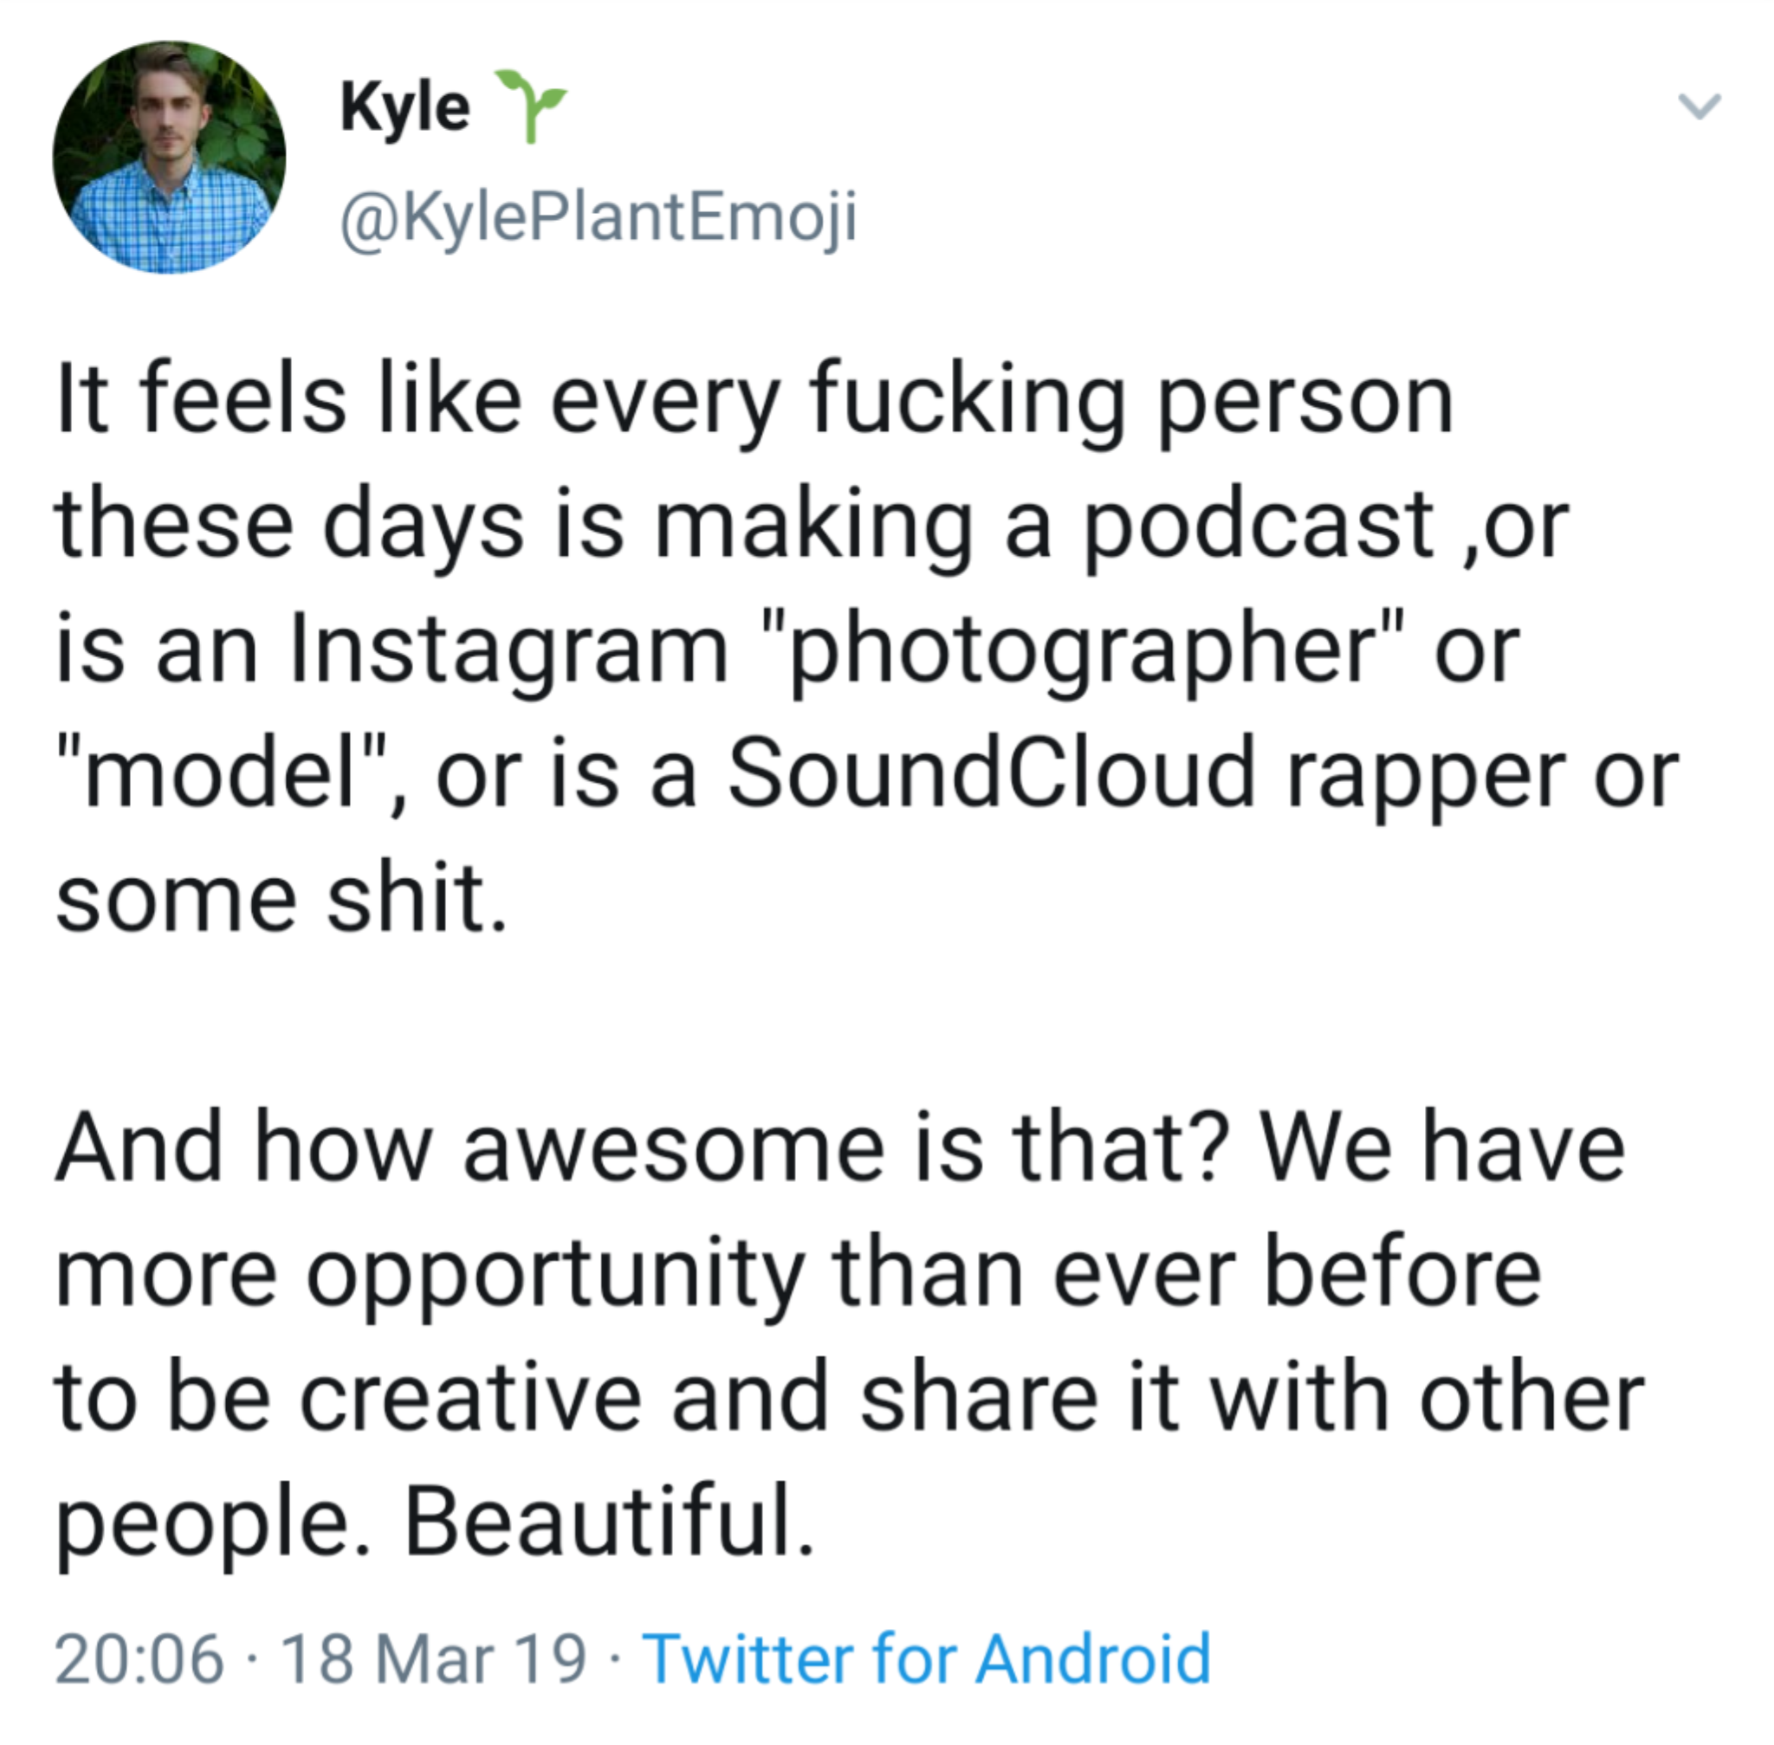Click the display name "Kyle"
The width and height of the screenshot is (1774, 1745).
point(405,108)
